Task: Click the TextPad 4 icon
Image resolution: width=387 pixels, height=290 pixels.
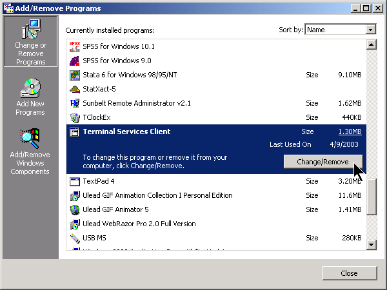Action: click(74, 181)
